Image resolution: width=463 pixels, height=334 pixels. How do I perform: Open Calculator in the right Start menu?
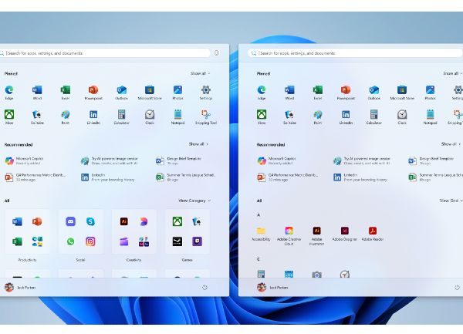[x=373, y=115]
